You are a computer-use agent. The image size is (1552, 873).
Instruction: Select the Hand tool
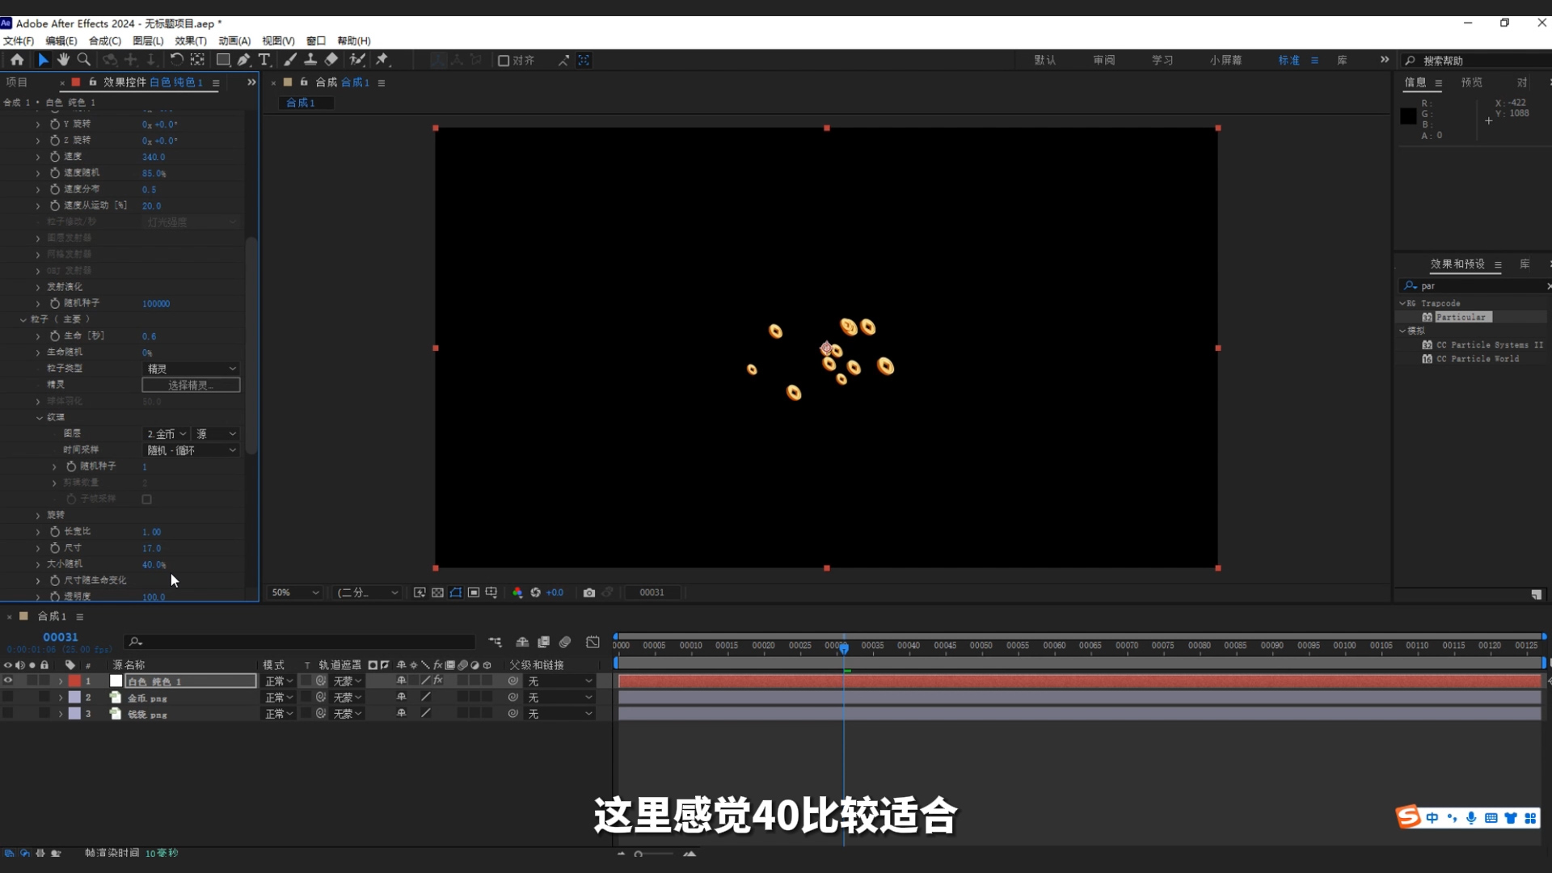pos(63,59)
